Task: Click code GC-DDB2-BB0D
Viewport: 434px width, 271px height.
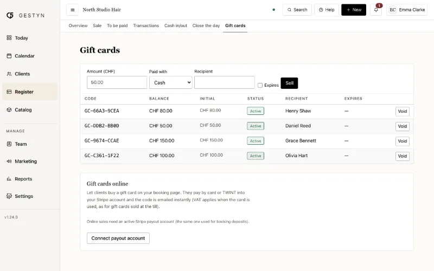Action: tap(102, 126)
